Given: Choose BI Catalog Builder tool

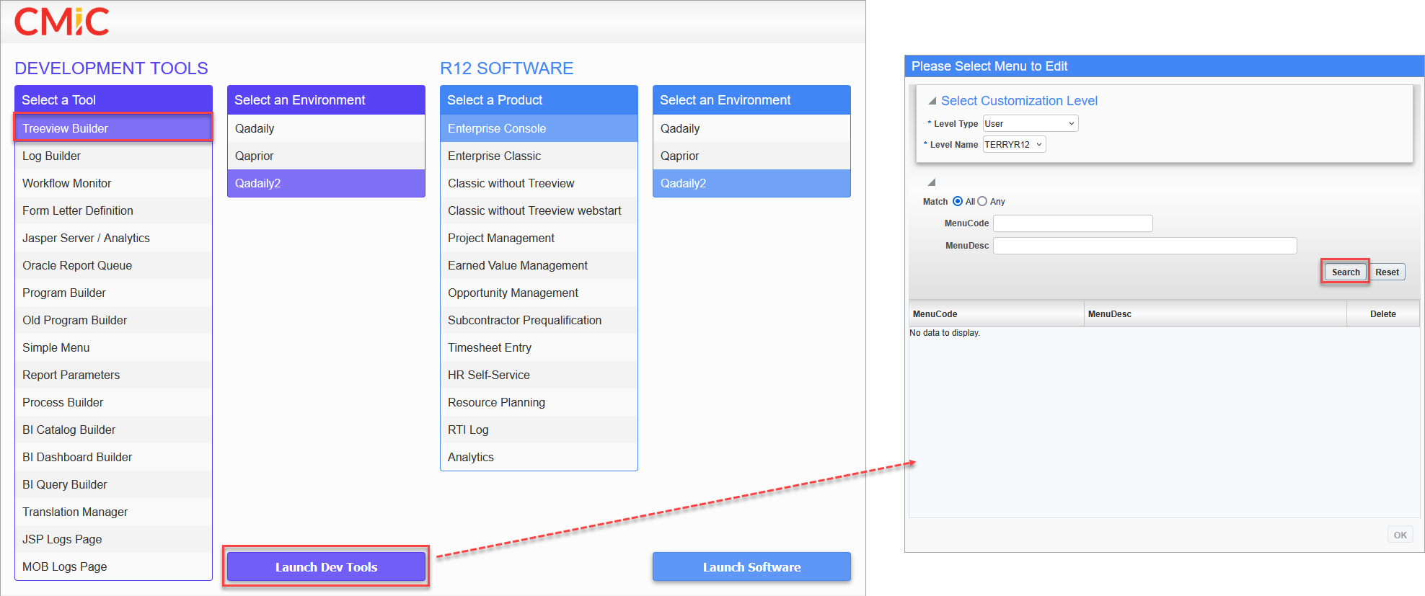Looking at the screenshot, I should click(x=113, y=430).
